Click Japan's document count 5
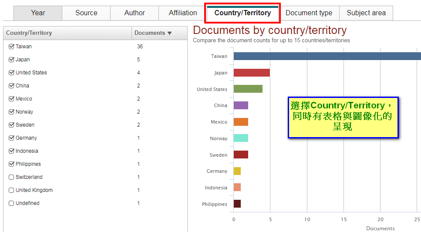Viewport: 421px width, 232px height. (x=138, y=60)
